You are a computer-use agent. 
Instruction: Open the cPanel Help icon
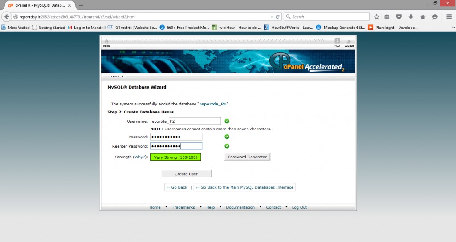tap(337, 42)
